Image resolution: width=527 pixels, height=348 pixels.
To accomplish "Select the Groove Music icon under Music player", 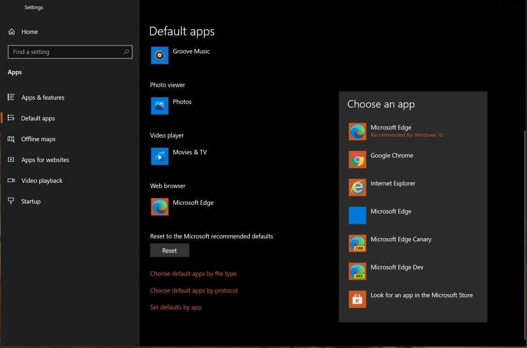I will pyautogui.click(x=160, y=55).
